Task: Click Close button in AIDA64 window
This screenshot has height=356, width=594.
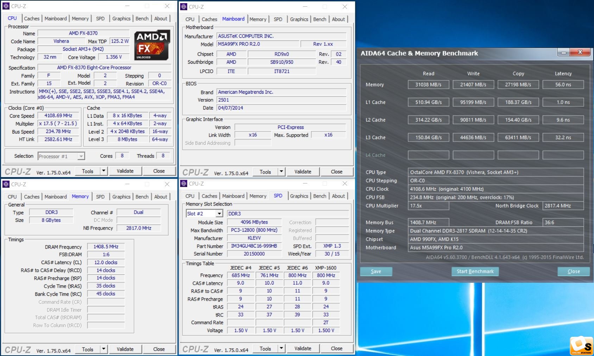Action: coord(574,271)
